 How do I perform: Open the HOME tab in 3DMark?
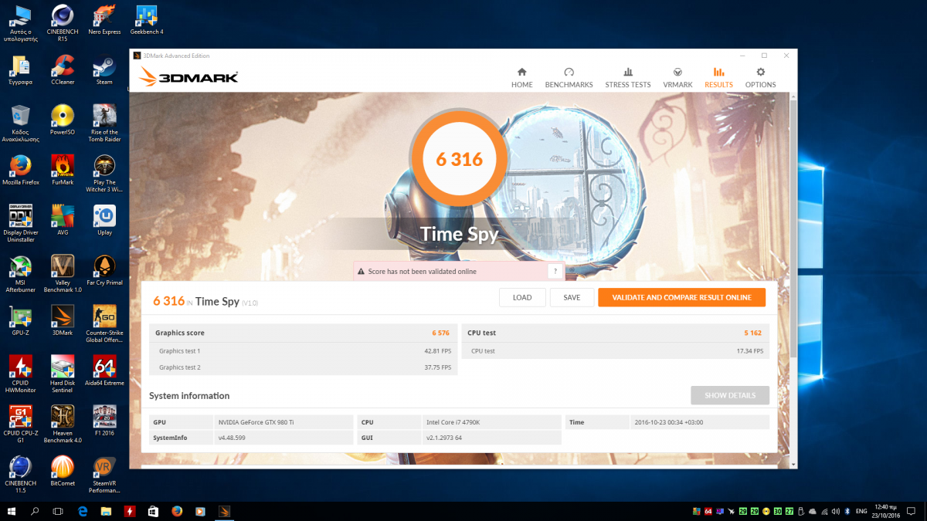522,77
